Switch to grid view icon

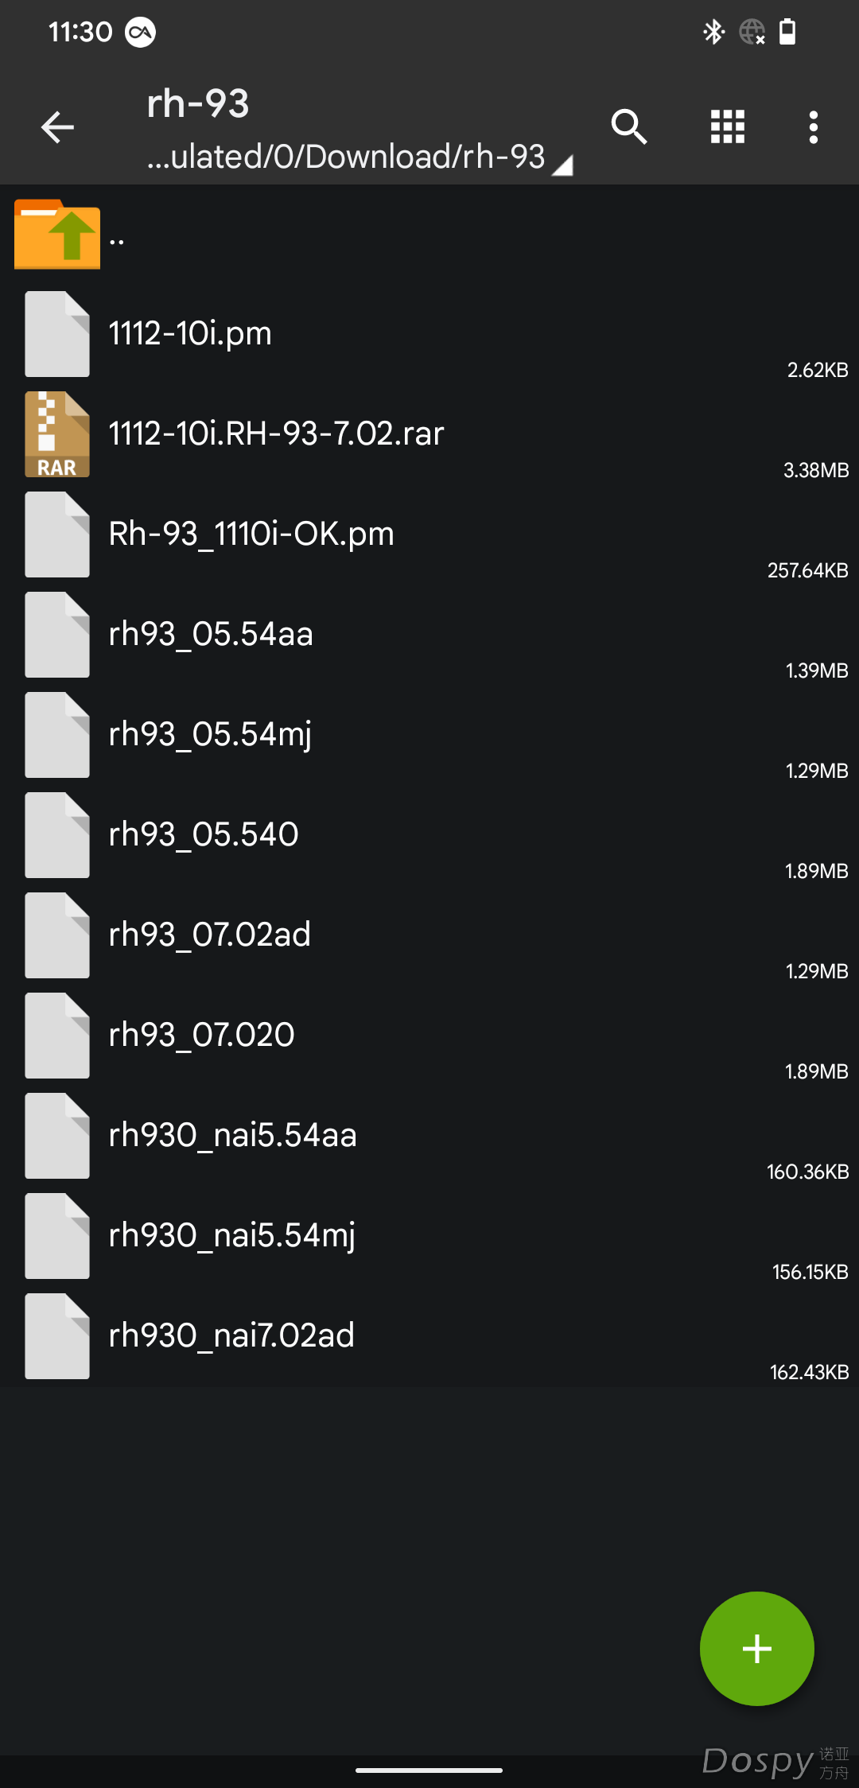coord(728,127)
